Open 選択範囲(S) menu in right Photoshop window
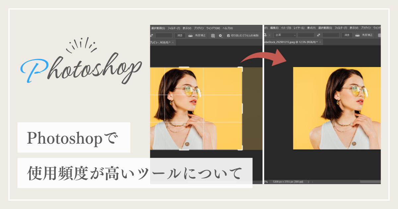Viewport: 398px width, 209px height. pos(325,28)
